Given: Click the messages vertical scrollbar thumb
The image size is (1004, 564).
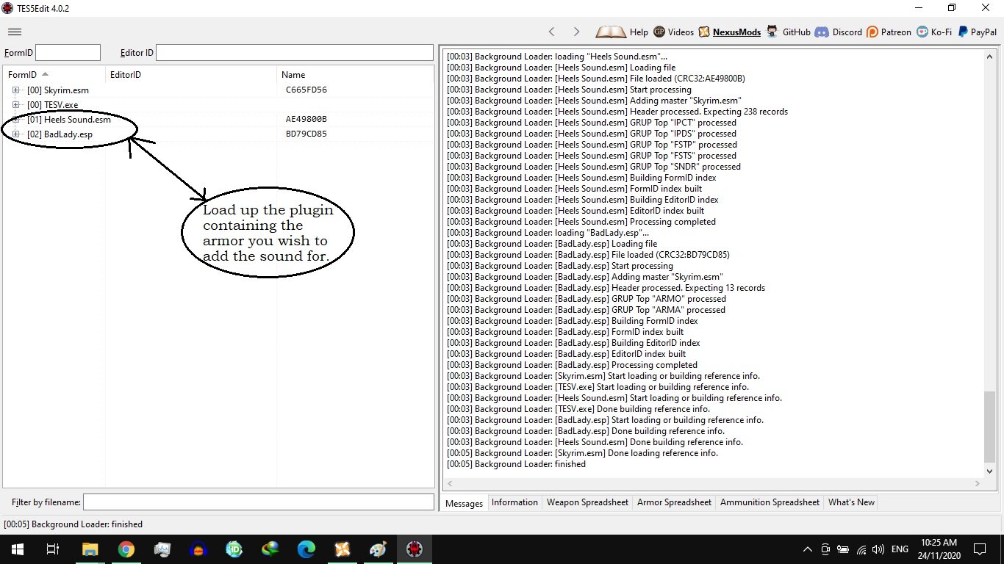Looking at the screenshot, I should click(x=989, y=426).
